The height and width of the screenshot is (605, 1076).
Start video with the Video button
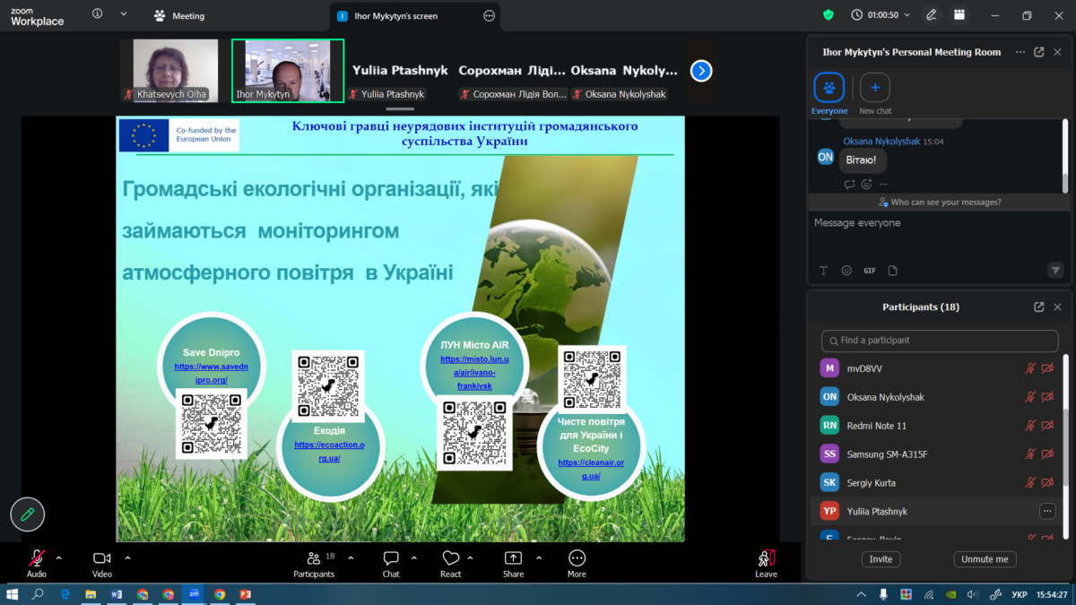click(x=101, y=563)
